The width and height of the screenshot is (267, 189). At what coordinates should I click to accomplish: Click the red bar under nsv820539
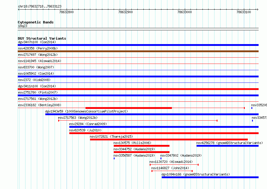click(164, 133)
